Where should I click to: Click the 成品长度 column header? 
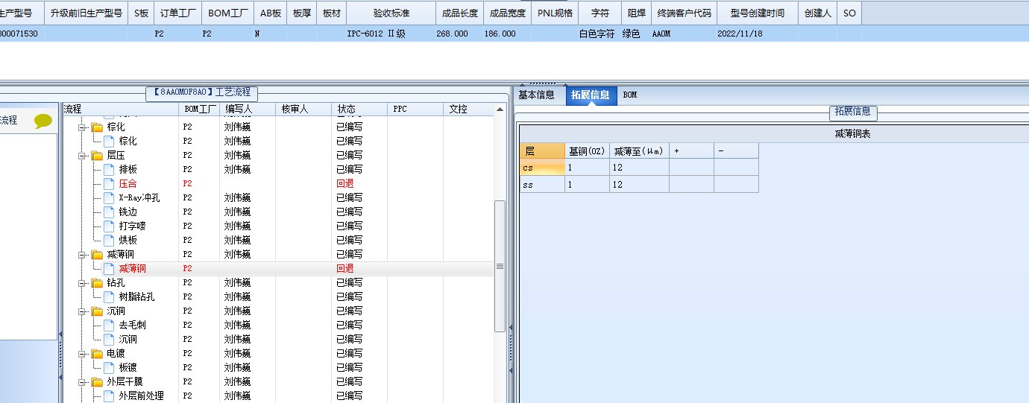coord(460,13)
